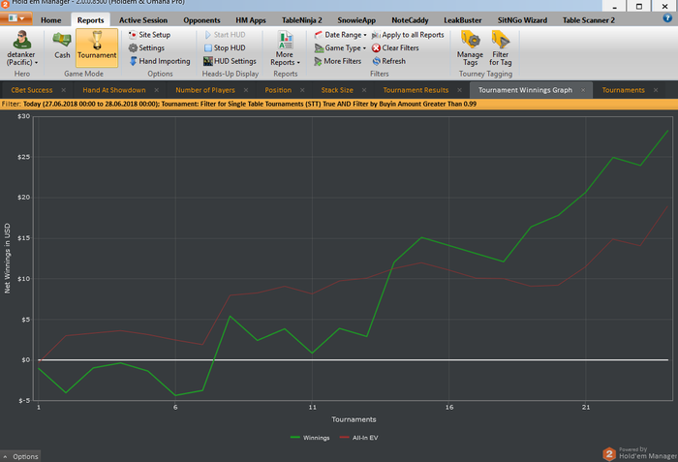The width and height of the screenshot is (678, 462).
Task: Open the Active Session tab
Action: (143, 20)
